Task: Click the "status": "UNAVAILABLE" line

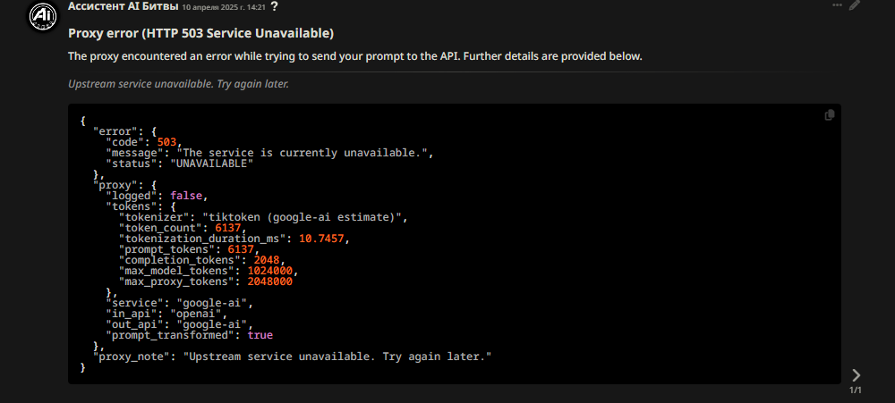Action: click(180, 164)
